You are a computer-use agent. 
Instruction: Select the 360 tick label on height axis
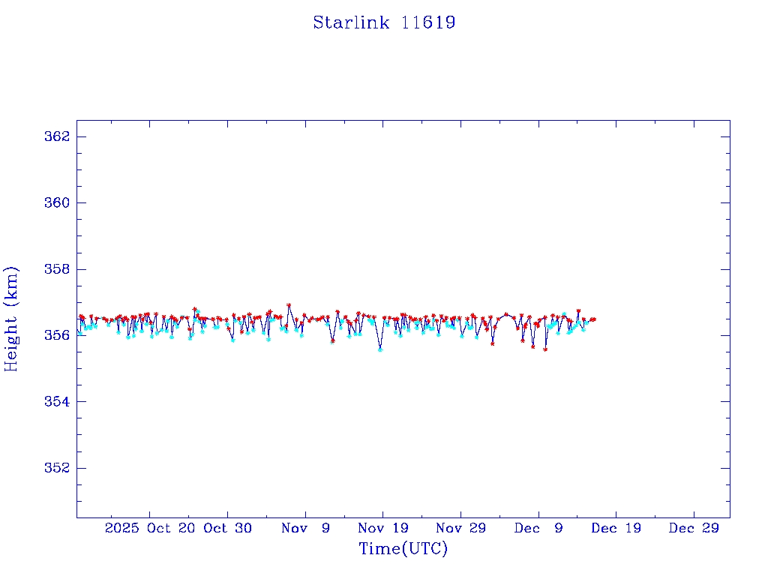coord(57,203)
